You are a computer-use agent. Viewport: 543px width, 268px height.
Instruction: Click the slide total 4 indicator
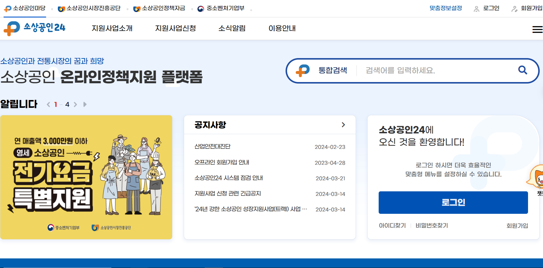pyautogui.click(x=67, y=105)
